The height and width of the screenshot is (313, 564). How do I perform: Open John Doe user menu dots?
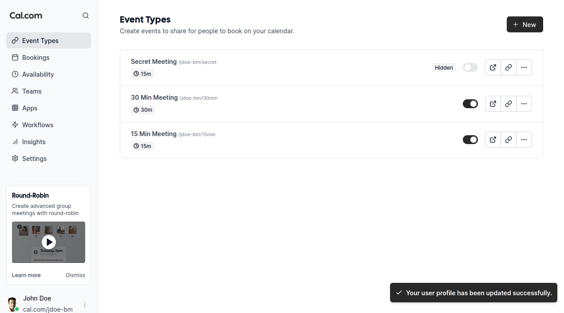click(x=85, y=305)
